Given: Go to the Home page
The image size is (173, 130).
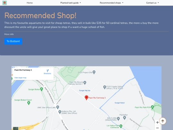Looking at the screenshot, I should click(30, 3).
